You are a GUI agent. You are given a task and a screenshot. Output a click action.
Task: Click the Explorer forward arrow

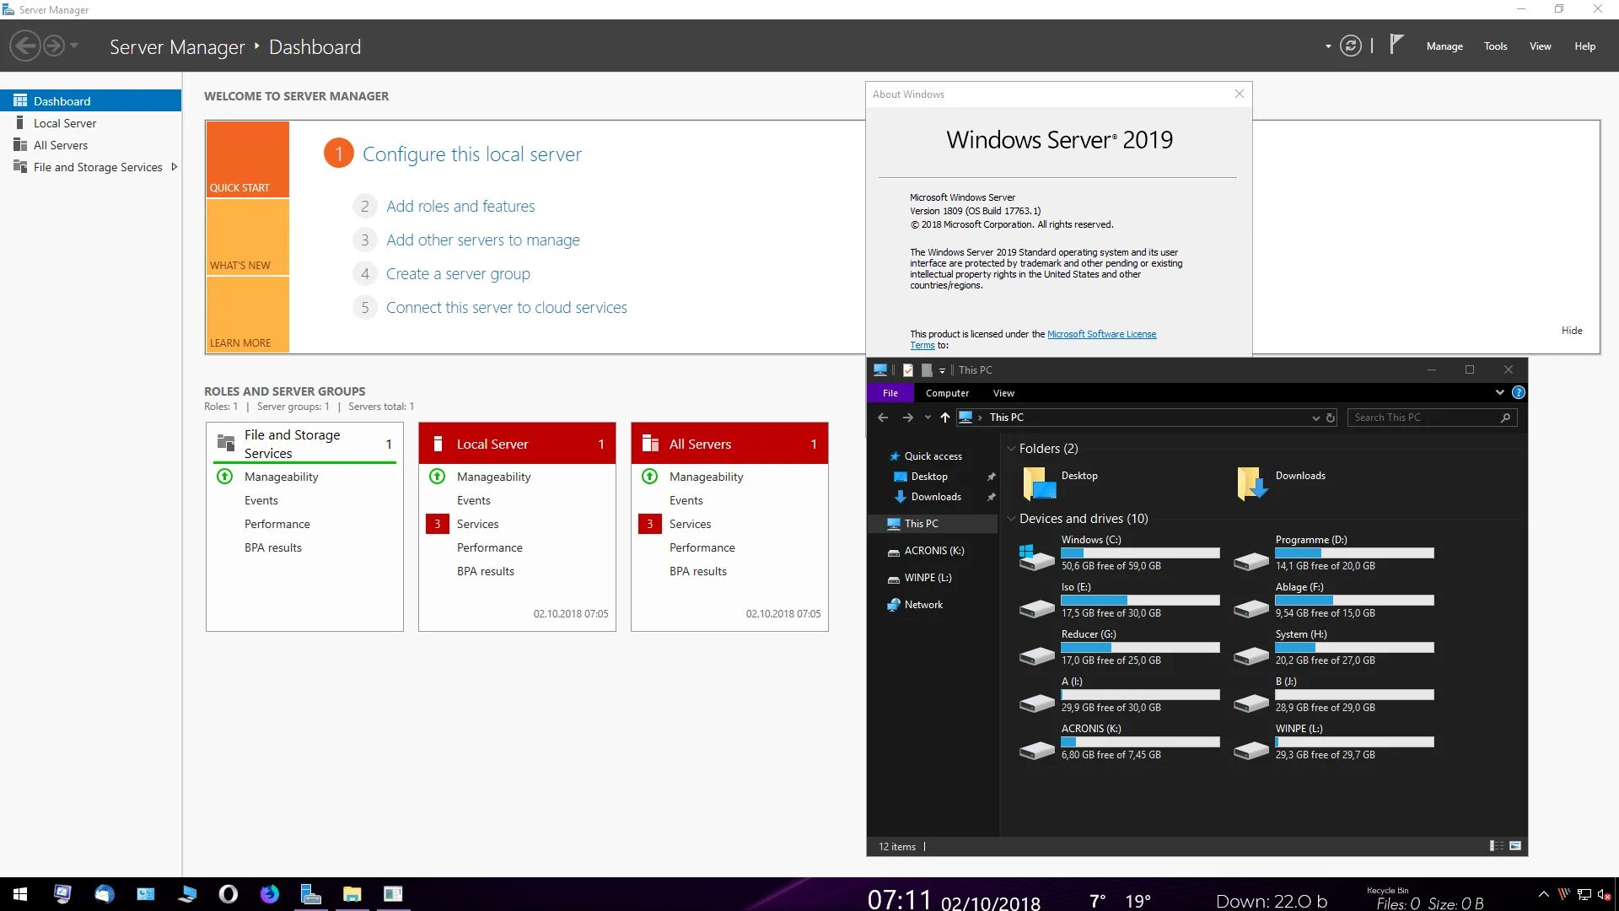(907, 418)
